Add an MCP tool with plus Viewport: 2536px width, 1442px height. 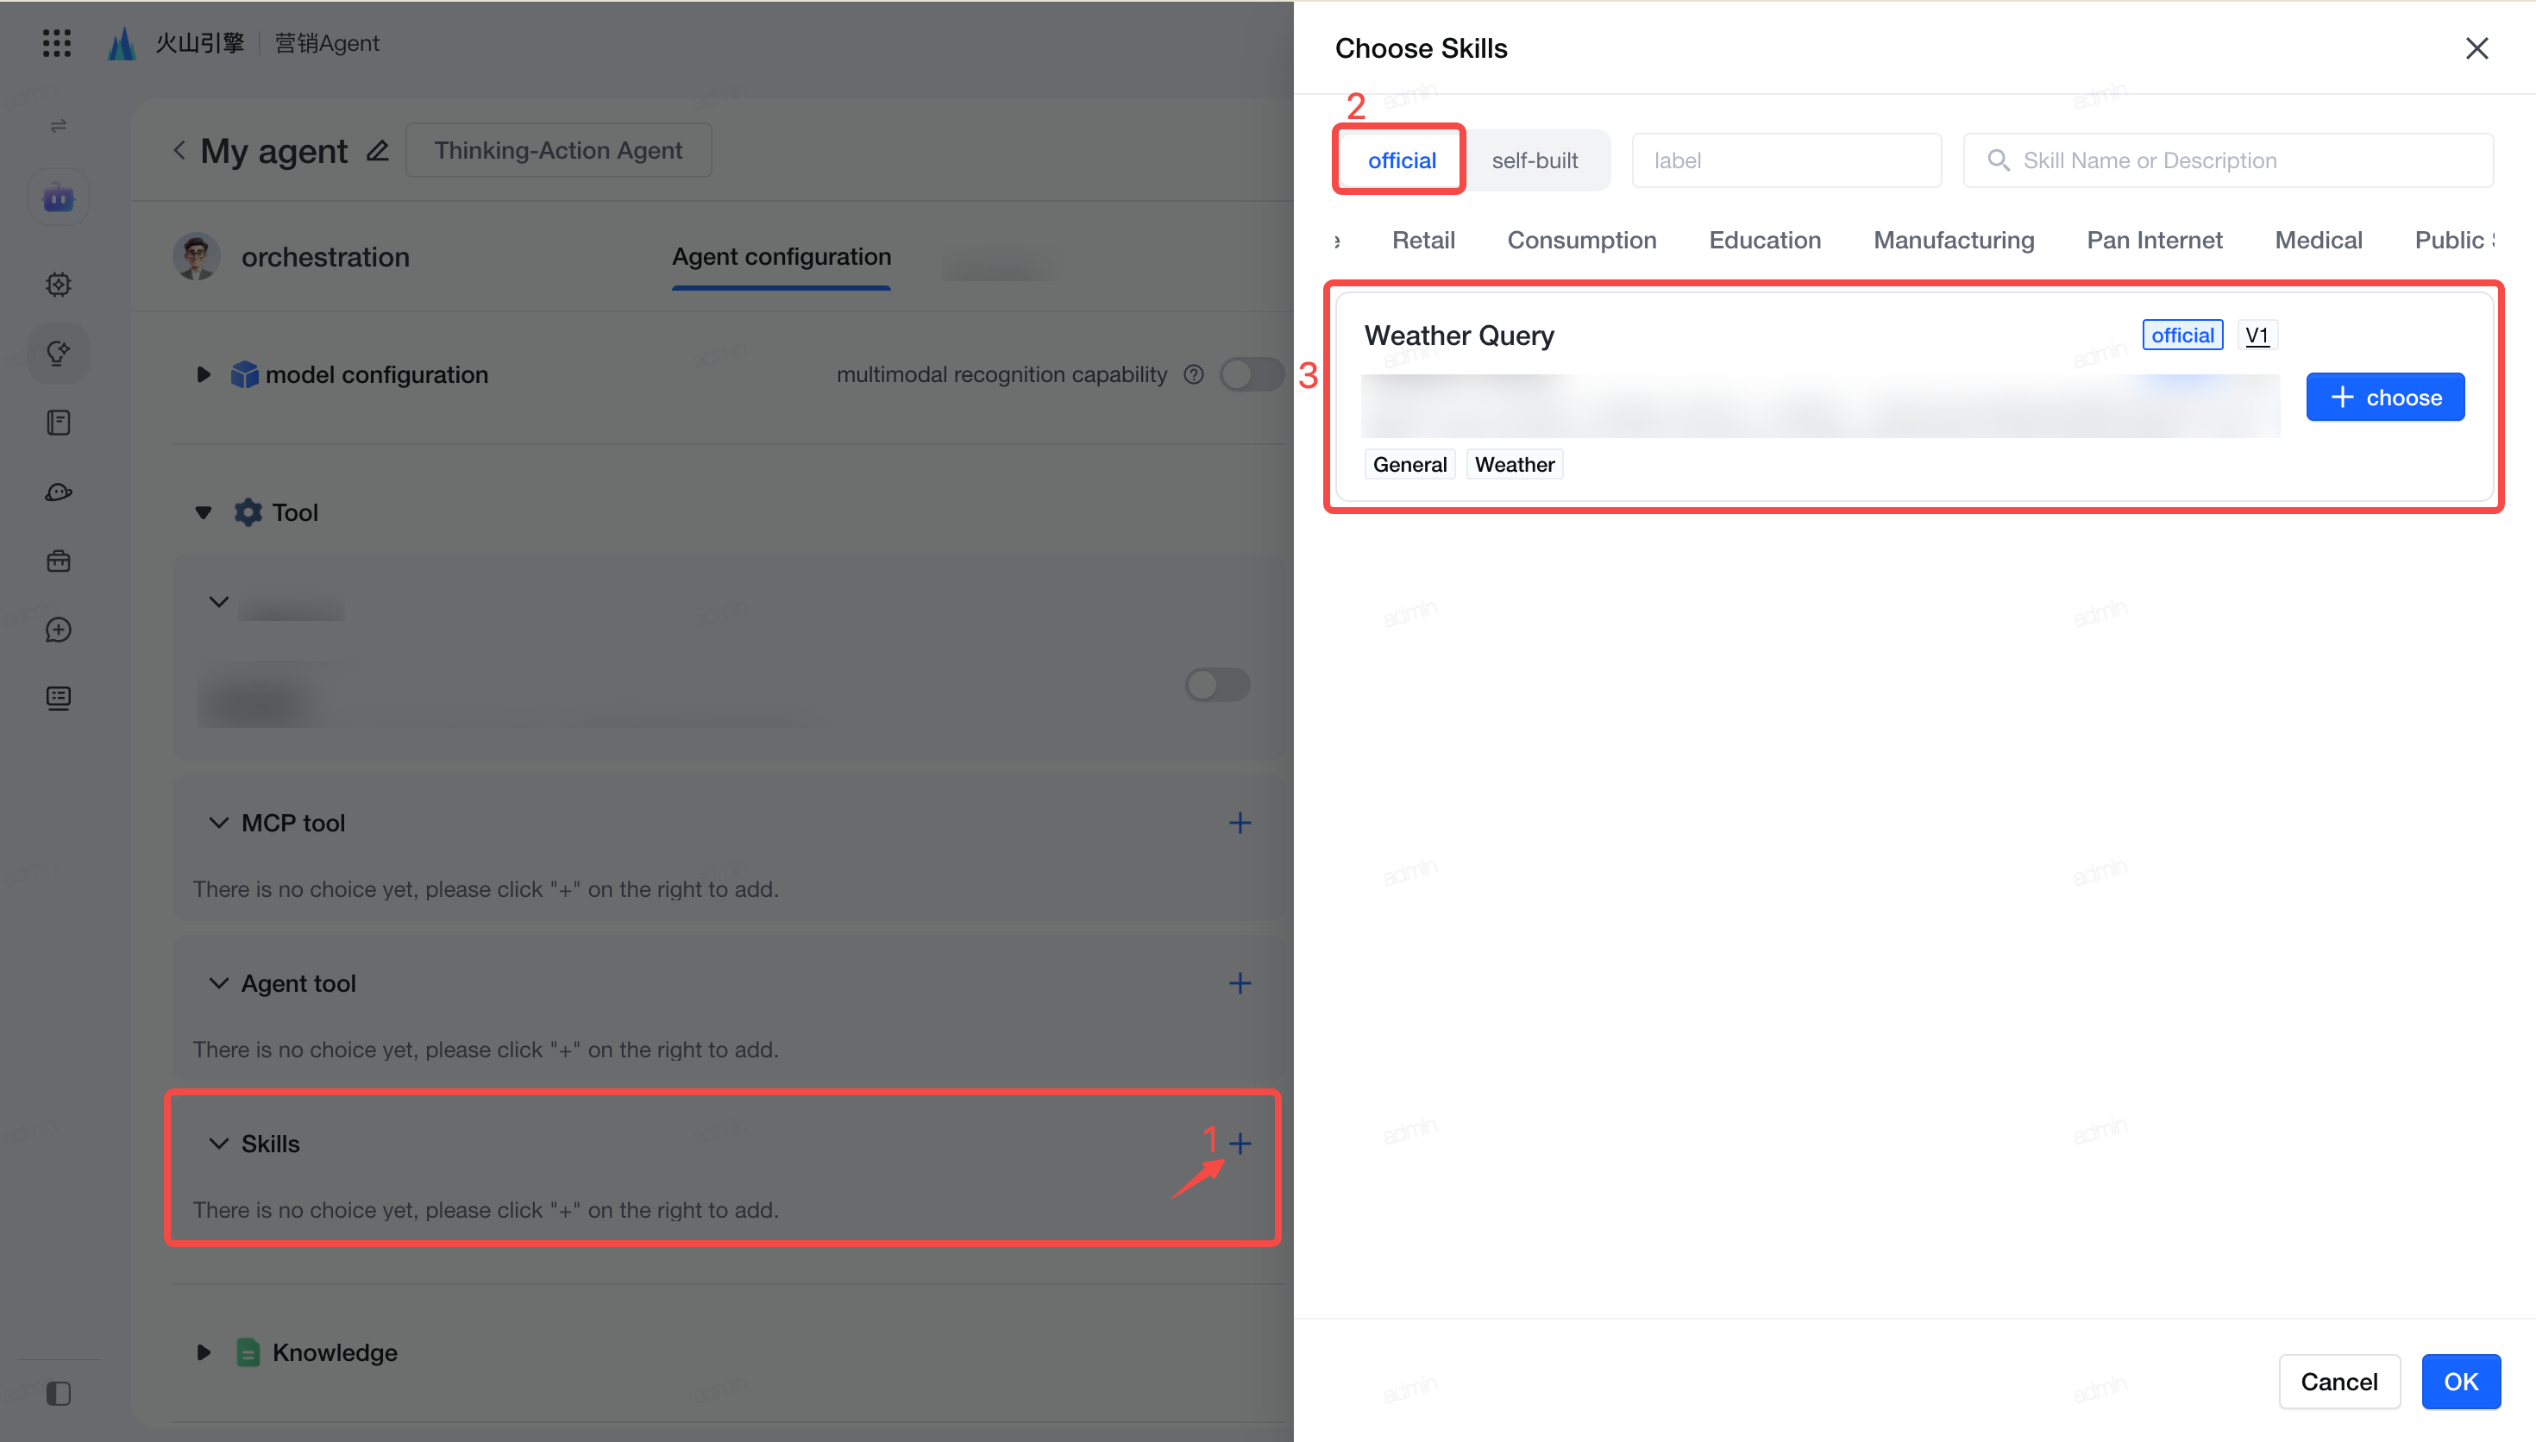pyautogui.click(x=1240, y=823)
